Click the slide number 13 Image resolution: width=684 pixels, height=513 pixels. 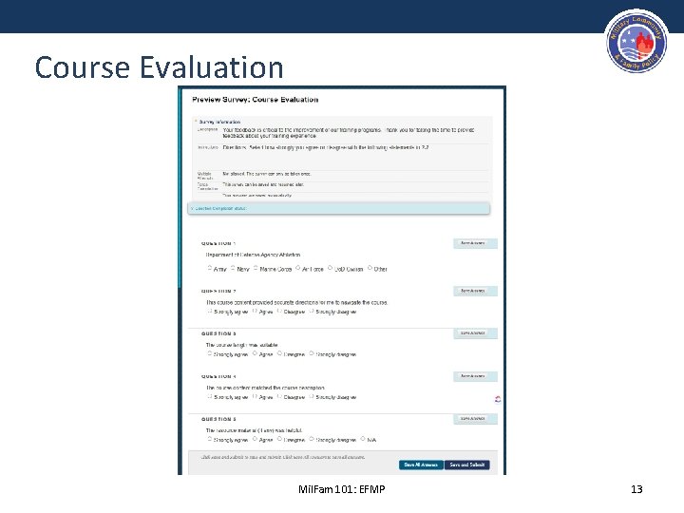[x=636, y=489]
